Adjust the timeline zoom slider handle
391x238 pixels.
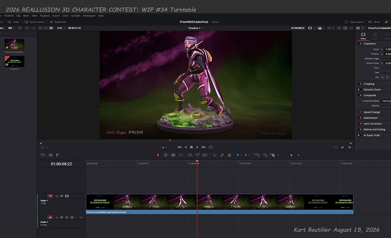291,155
